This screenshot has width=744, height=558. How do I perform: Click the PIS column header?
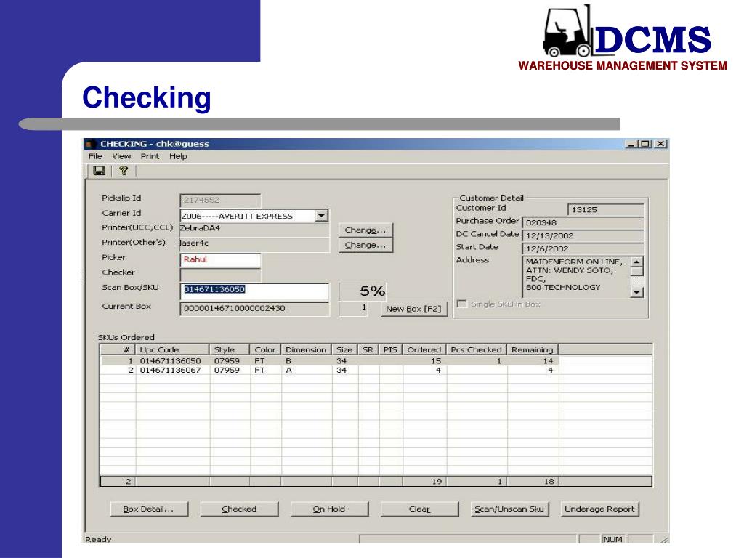[390, 349]
